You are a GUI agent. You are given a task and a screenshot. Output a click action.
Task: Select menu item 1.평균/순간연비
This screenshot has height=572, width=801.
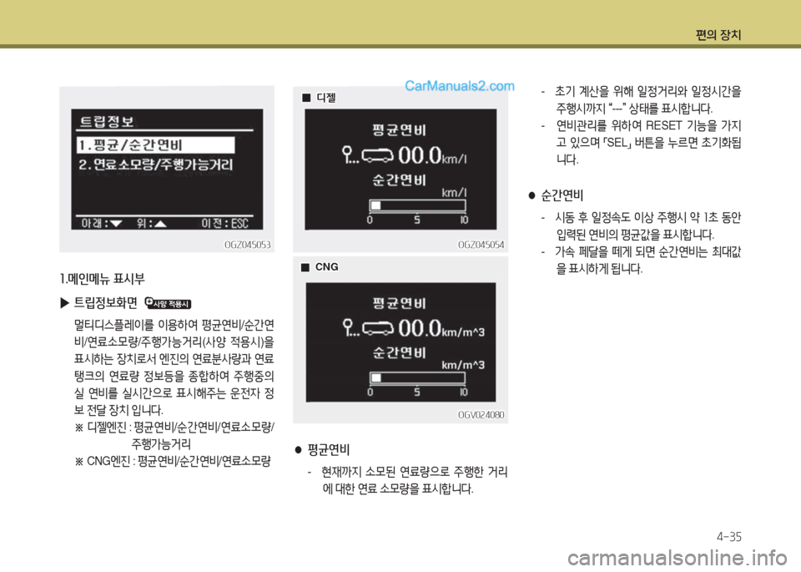click(156, 145)
